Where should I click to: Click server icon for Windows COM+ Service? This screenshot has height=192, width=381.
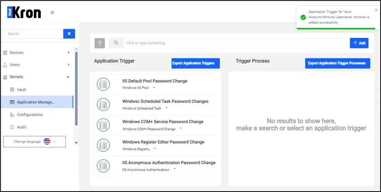coord(103,125)
